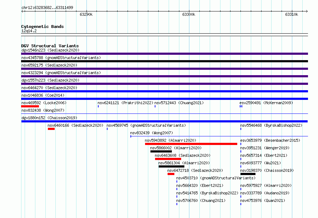Viewport: 318px width, 218px height.
Task: Click the red nsv469592 (Locke2006) bar
Action: pos(30,106)
